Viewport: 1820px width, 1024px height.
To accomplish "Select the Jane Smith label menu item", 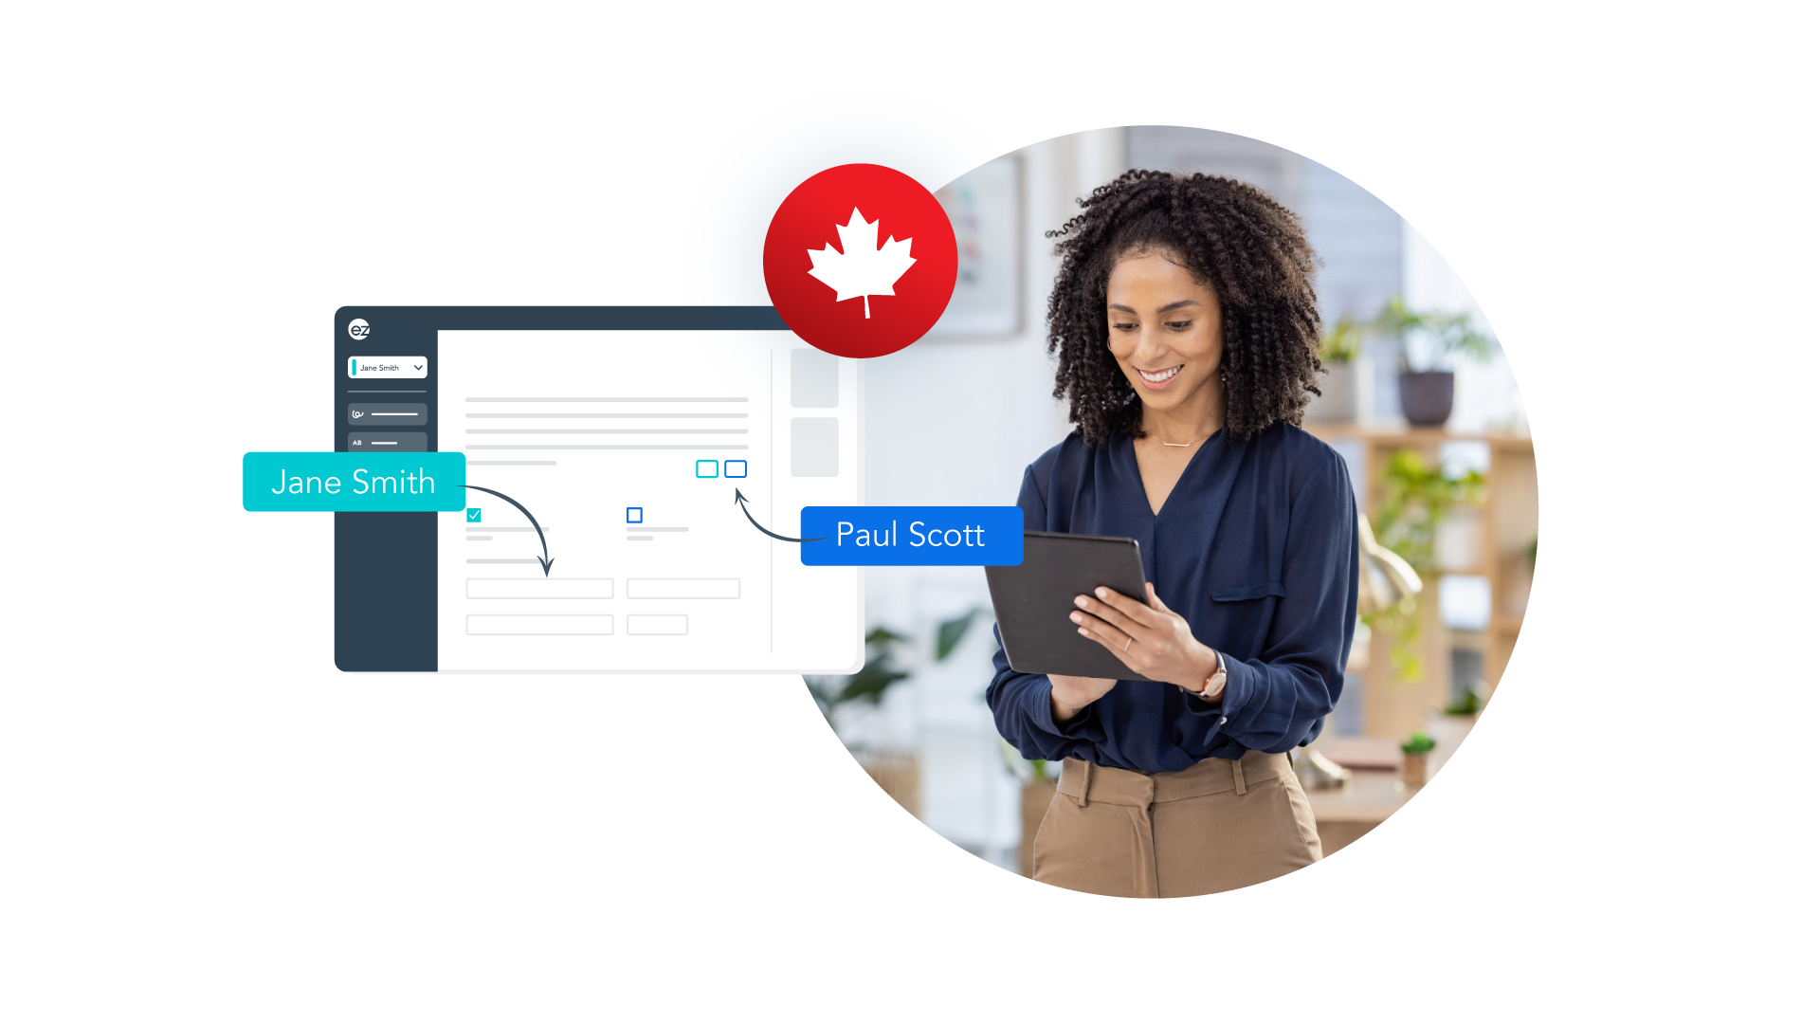I will coord(388,368).
